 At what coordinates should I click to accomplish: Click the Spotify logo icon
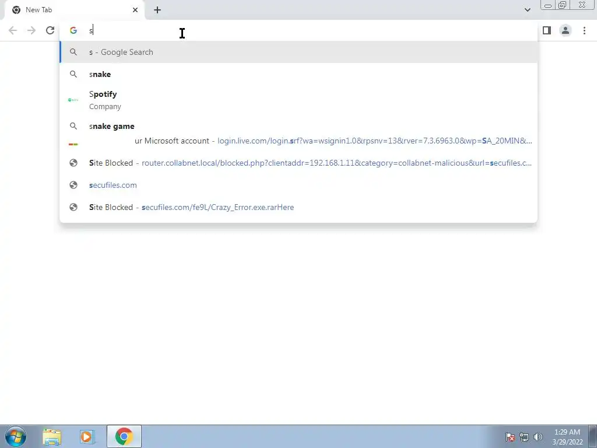point(73,100)
